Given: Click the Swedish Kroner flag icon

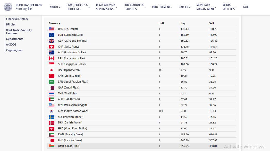Looking at the screenshot, I should point(52,117).
